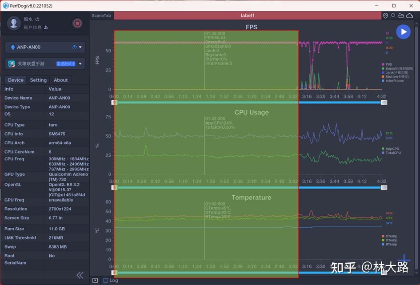Open bottom panel dropdown arrow beside Log

95,280
